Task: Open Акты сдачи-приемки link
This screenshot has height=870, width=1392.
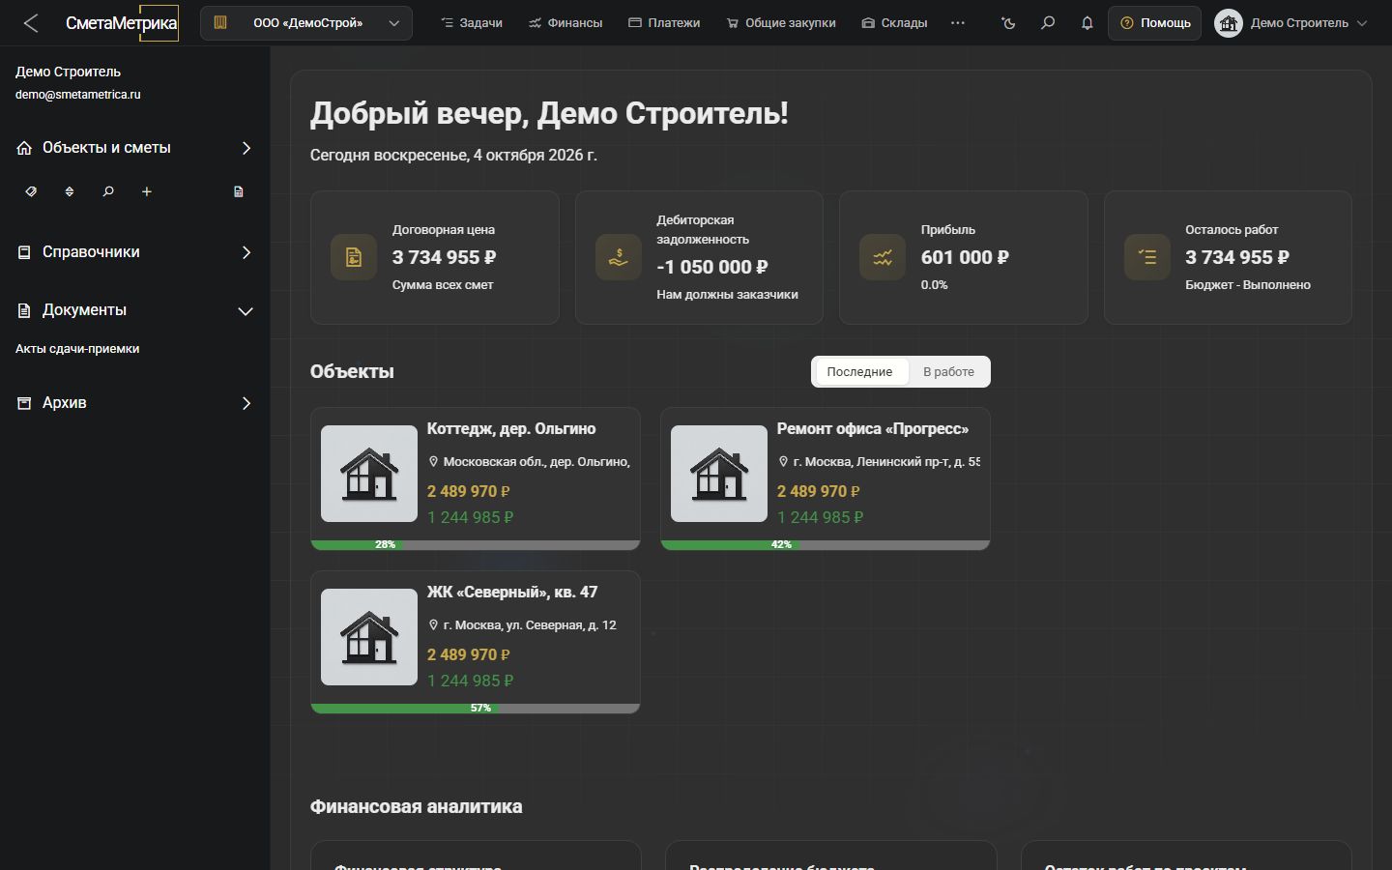Action: tap(77, 349)
